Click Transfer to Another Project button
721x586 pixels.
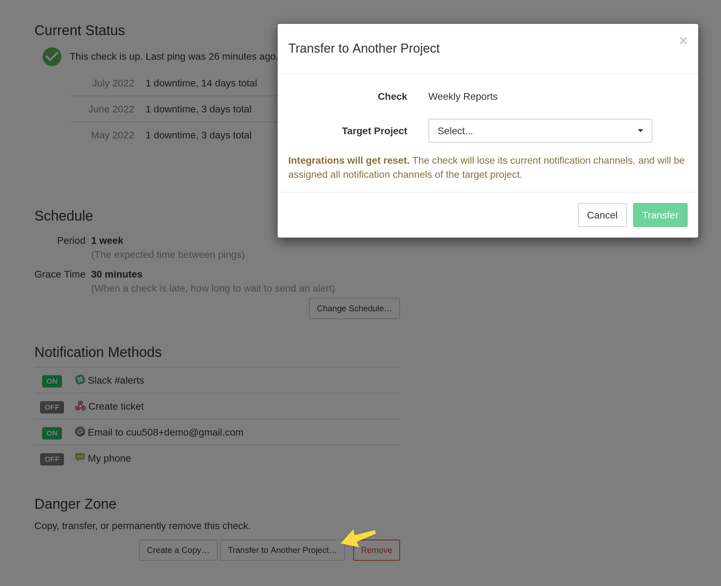click(x=282, y=550)
